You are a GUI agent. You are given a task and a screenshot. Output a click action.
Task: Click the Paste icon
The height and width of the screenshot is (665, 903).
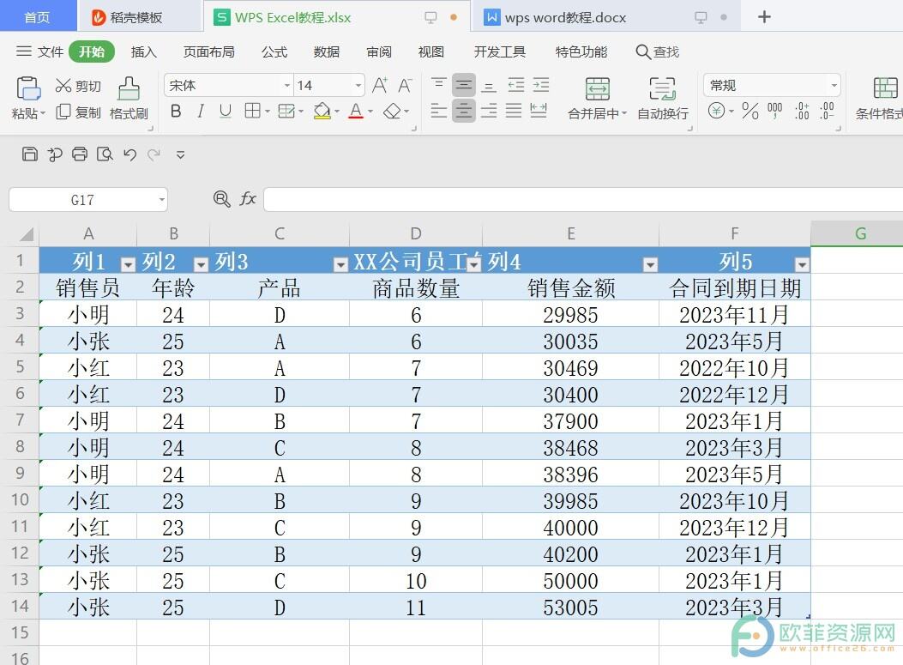27,88
